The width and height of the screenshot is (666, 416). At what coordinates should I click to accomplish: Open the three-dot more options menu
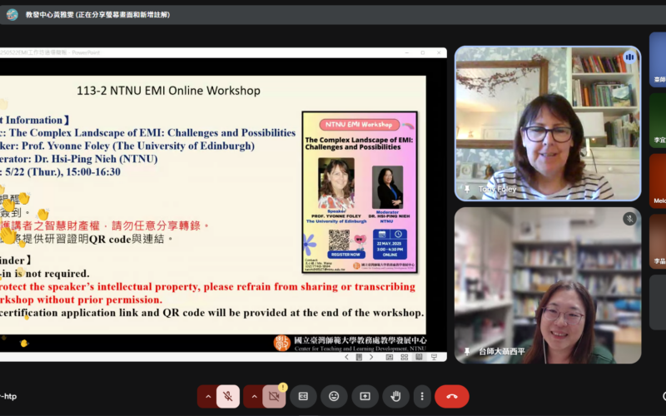click(x=422, y=397)
